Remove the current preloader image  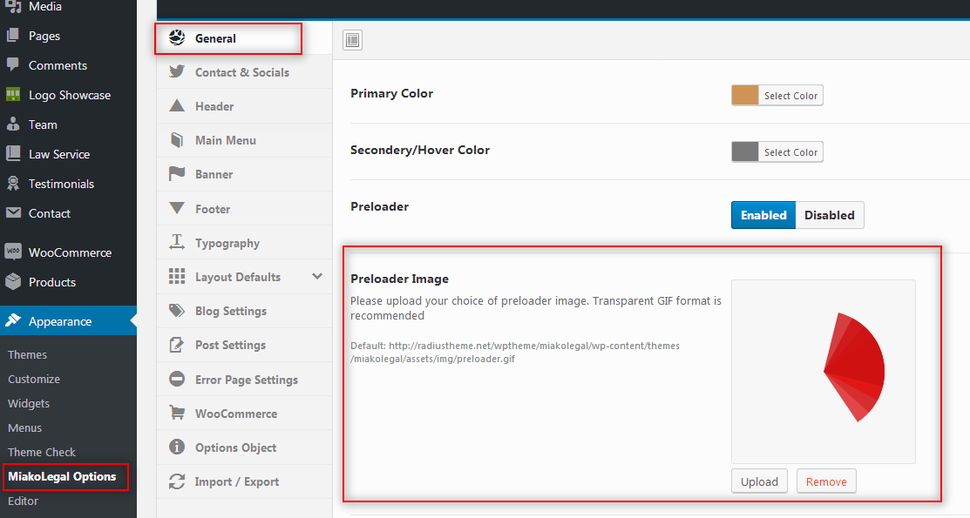pos(826,481)
